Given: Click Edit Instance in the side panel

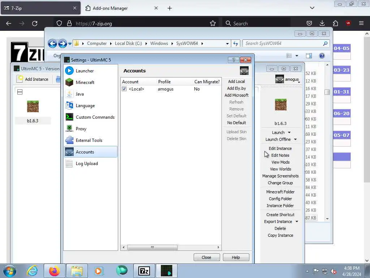Looking at the screenshot, I should coord(280,148).
